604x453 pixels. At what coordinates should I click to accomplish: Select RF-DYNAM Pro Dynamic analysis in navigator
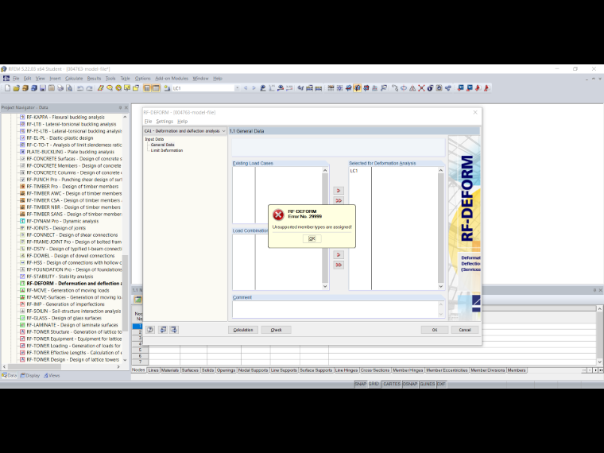pyautogui.click(x=63, y=221)
